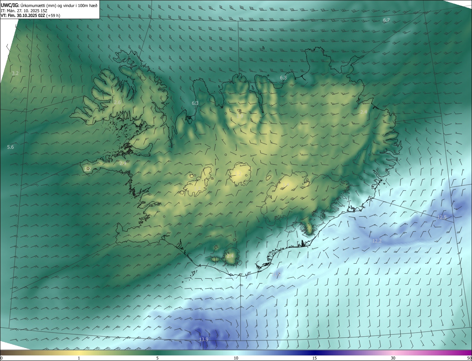This screenshot has width=472, height=361.
Task: Click the 13.9 precipitation maximum label
Action: 204,339
